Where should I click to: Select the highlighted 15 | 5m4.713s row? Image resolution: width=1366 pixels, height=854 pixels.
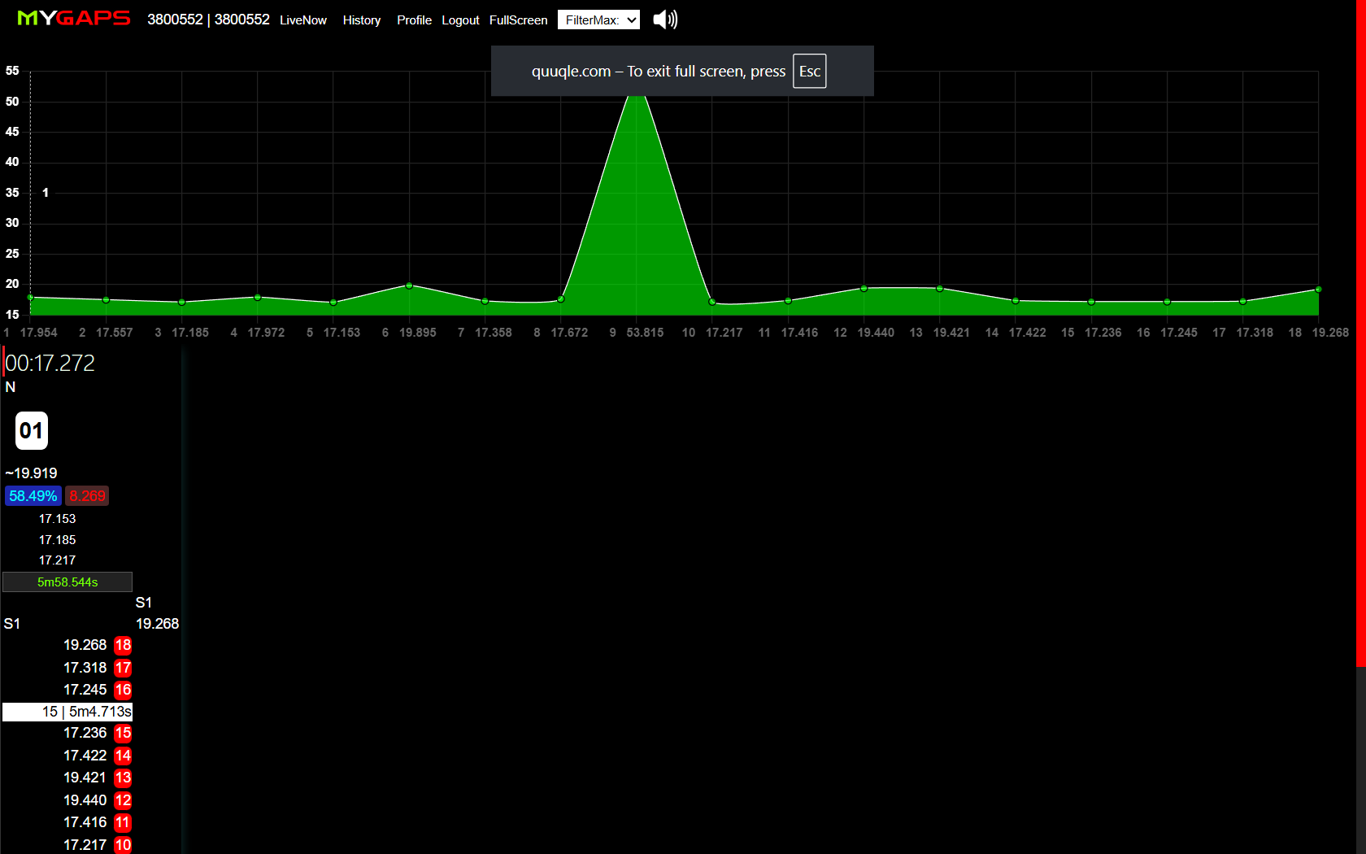pyautogui.click(x=67, y=712)
